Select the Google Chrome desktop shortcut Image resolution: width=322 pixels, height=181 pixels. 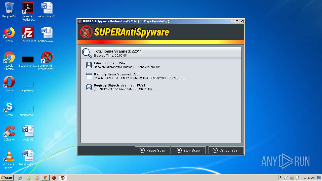click(x=9, y=61)
